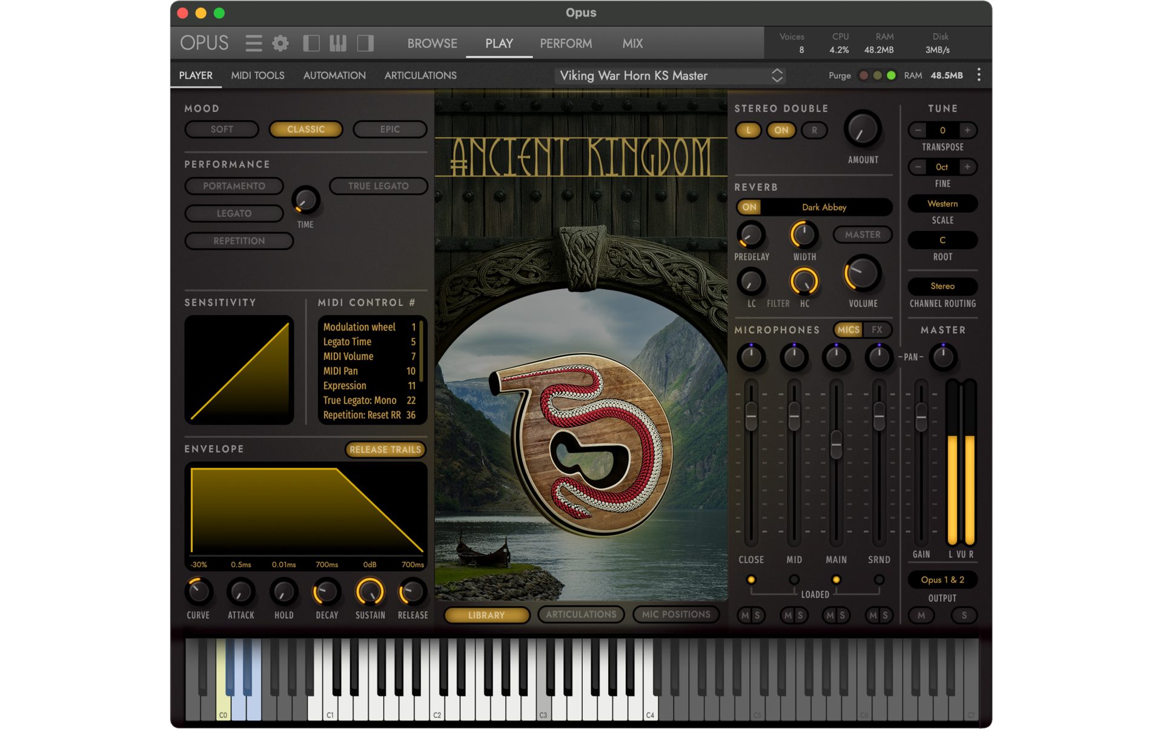1163x729 pixels.
Task: Enable LEGATO performance mode
Action: 234,213
